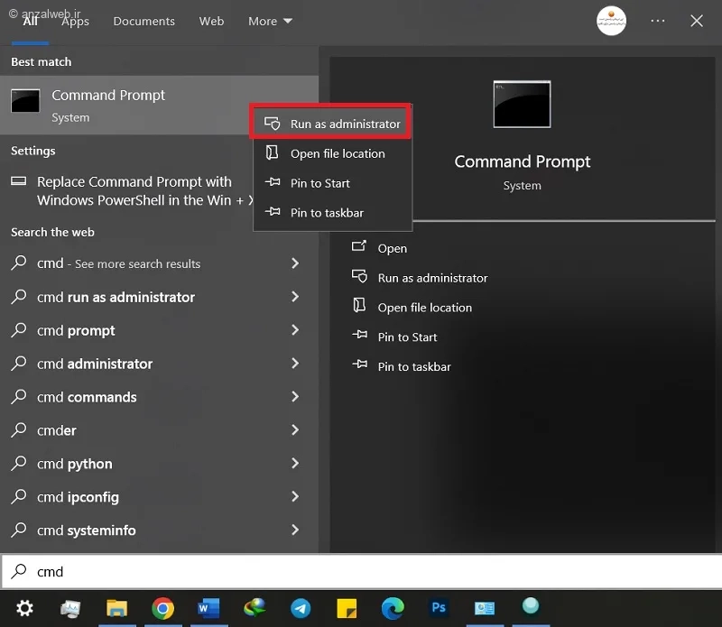Expand the 'cmd commands' suggestion chevron
Viewport: 722px width, 627px height.
pos(295,397)
